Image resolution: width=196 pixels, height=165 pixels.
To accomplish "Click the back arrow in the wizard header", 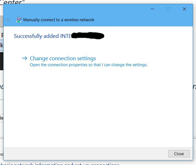I will [x=8, y=20].
